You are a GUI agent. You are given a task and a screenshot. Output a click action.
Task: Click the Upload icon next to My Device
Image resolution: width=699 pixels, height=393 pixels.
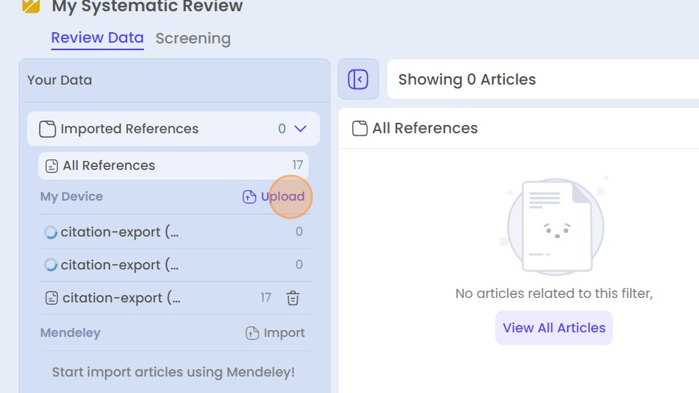(x=249, y=196)
